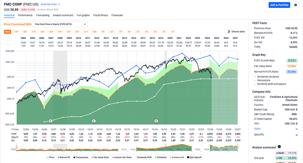Toggle Dividends POR legend item
The height and width of the screenshot is (163, 303).
pyautogui.click(x=144, y=157)
